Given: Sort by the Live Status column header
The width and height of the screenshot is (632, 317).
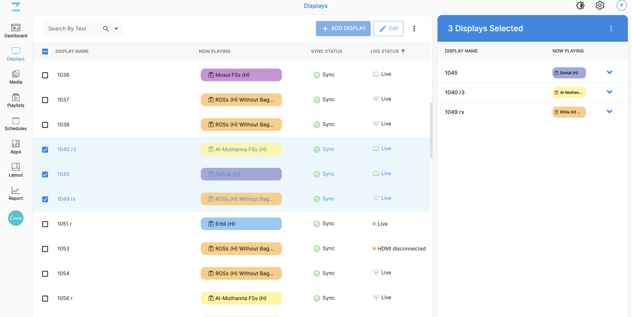Looking at the screenshot, I should [x=388, y=51].
